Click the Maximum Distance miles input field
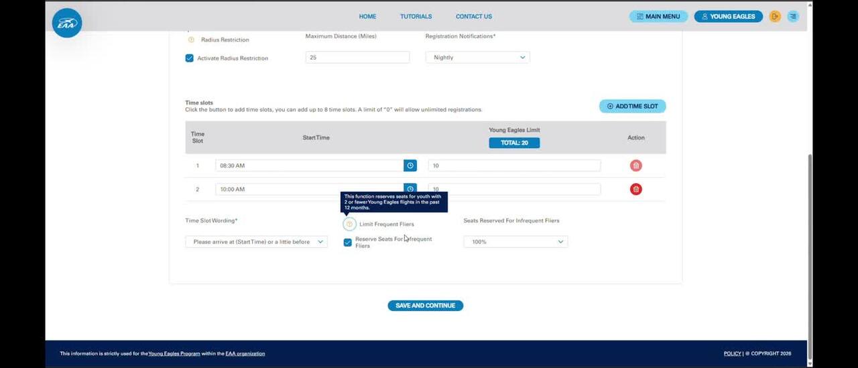This screenshot has height=368, width=858. [x=357, y=58]
